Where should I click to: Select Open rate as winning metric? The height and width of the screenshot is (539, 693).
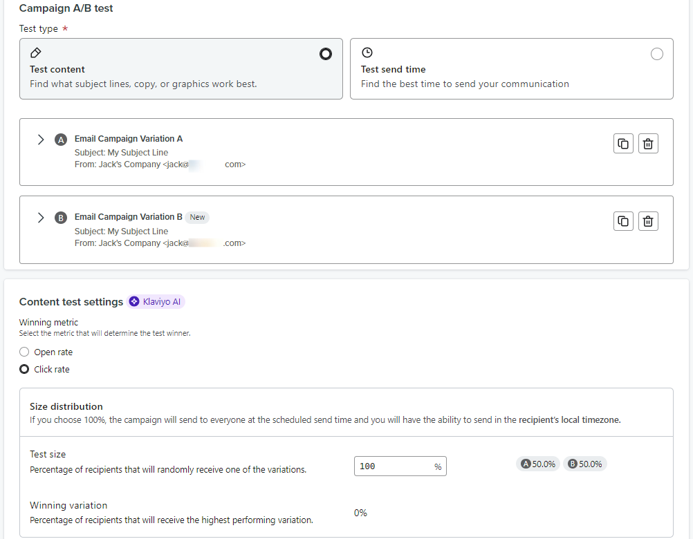click(x=24, y=352)
